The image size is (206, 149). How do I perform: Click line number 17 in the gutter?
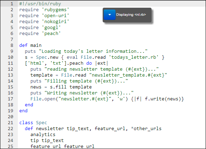pos(10,99)
